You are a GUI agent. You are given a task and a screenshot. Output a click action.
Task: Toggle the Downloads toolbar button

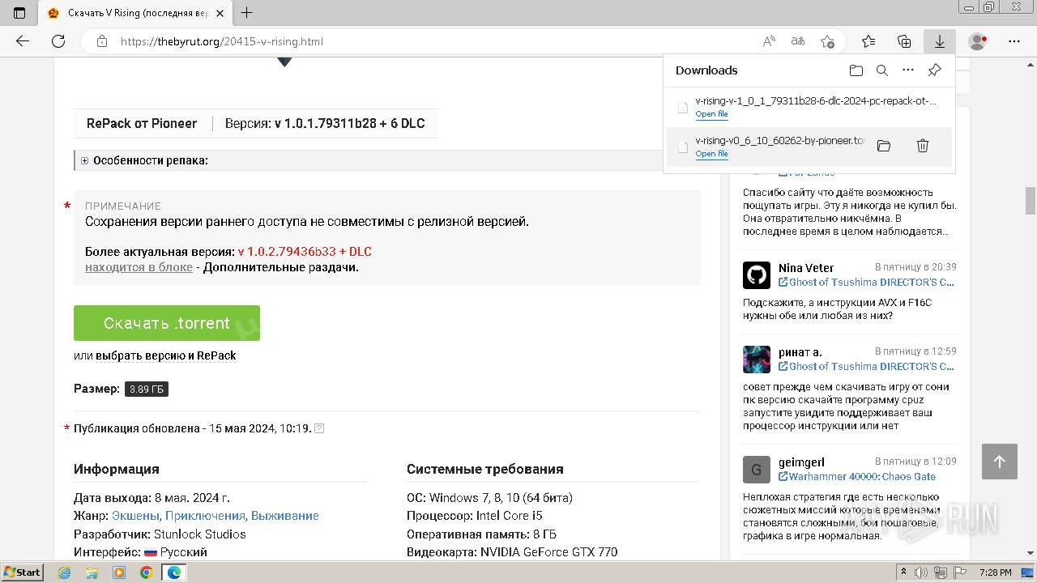940,41
